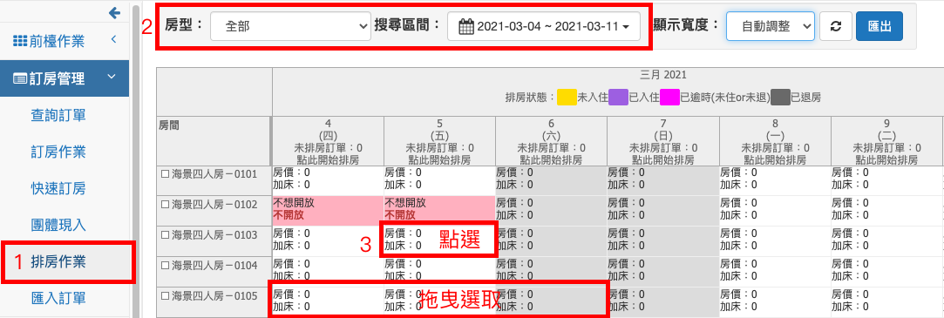Screen dimensions: 944x318
Task: Open 匯入訂單 in the sidebar
Action: (58, 298)
